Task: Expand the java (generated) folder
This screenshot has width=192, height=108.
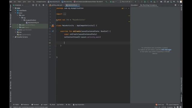Action: point(16,30)
